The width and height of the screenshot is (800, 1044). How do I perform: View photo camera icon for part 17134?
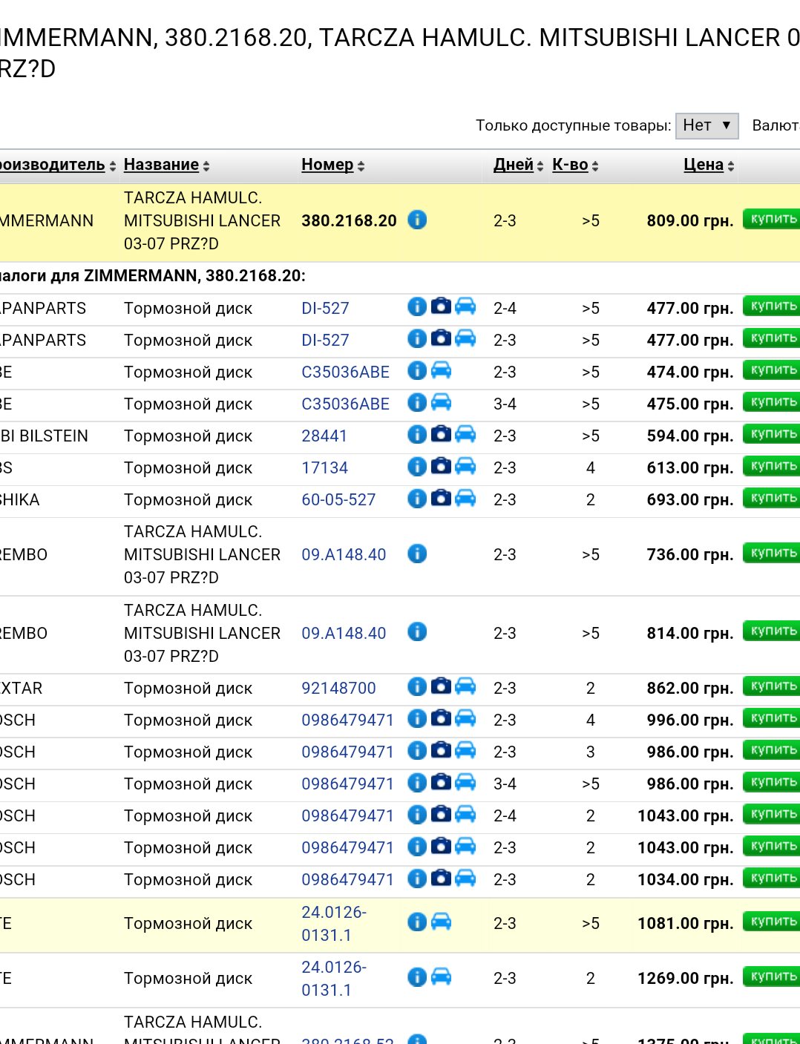point(441,466)
